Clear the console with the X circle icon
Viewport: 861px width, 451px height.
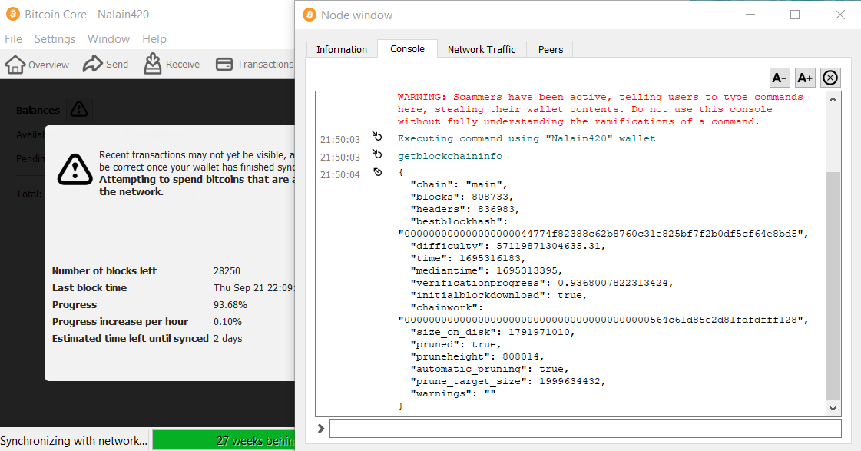tap(830, 78)
